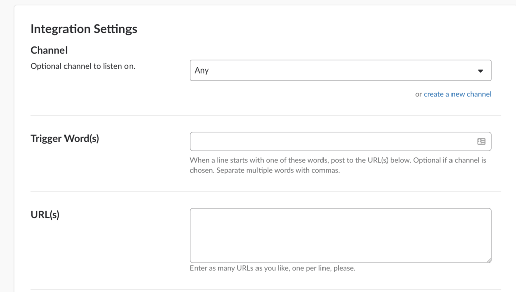Click 'Separate multiple words with commas' hint
516x292 pixels.
278,170
